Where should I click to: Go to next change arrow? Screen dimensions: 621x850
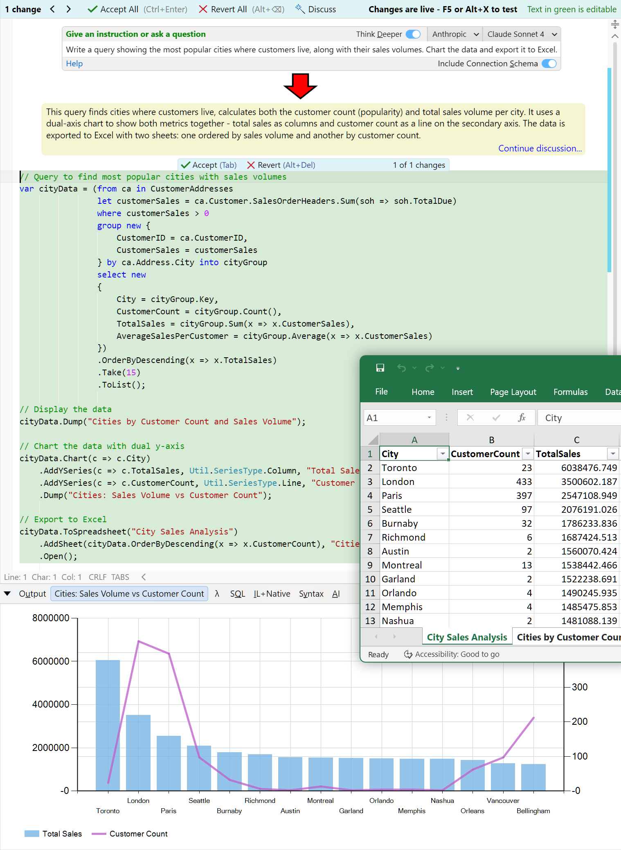click(x=68, y=9)
